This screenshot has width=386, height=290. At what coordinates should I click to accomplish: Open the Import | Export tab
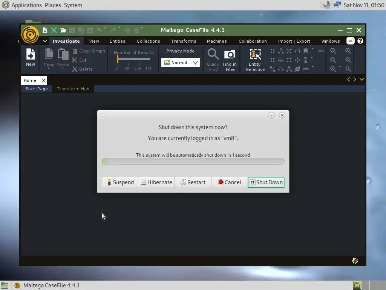pos(294,41)
